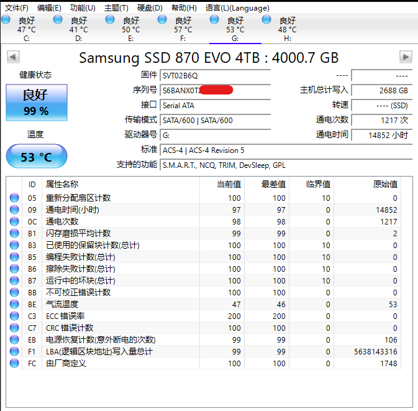This screenshot has width=418, height=411.
Task: Select drive G: status circle at 53 °C
Action: pos(214,19)
